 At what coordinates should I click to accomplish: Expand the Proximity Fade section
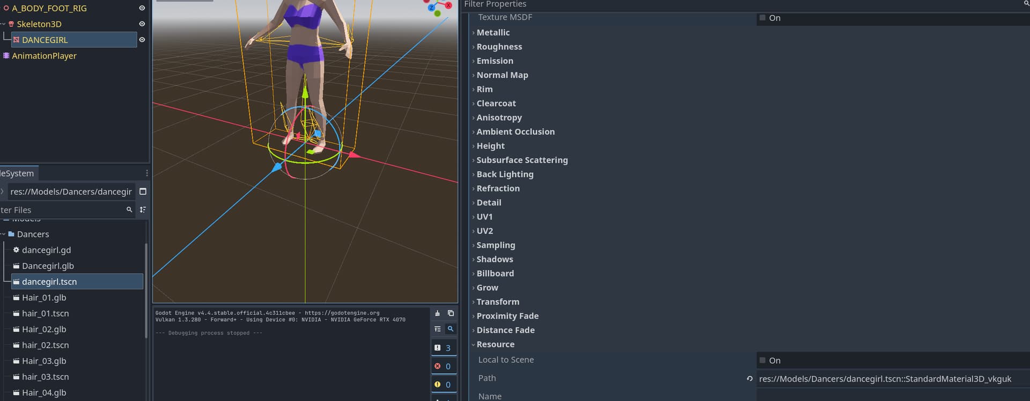coord(507,316)
